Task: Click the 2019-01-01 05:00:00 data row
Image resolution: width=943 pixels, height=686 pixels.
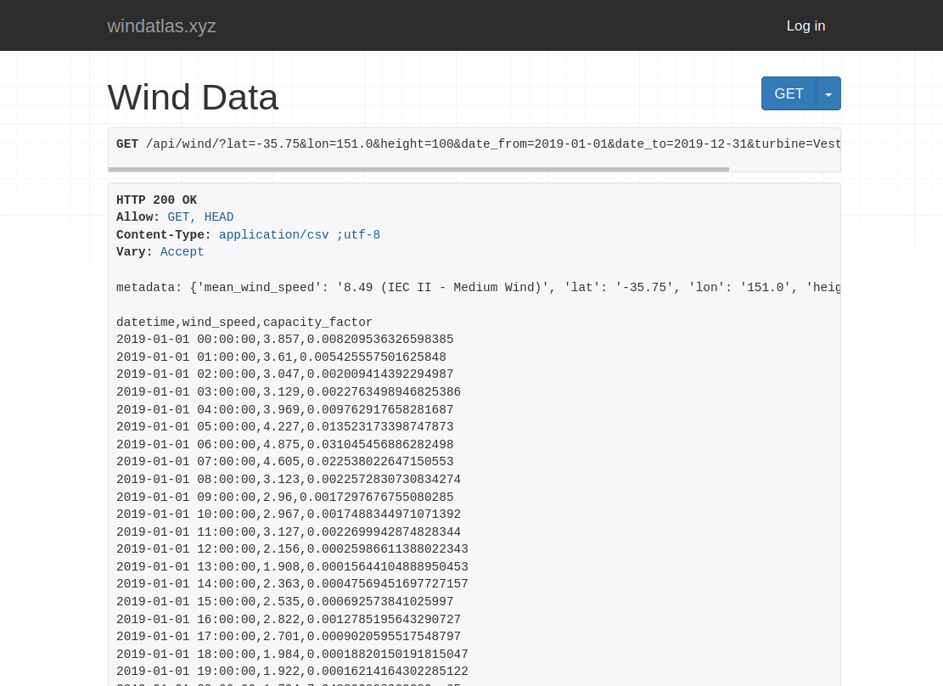Action: point(285,427)
